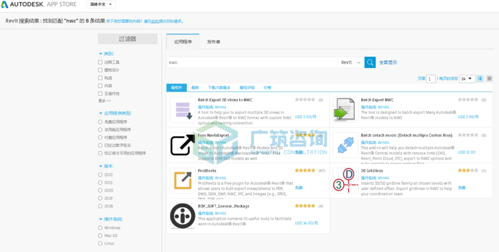Screen dimensions: 499x252
Task: Click the BIM_SOFT_General_Package star rating
Action: (x=305, y=206)
